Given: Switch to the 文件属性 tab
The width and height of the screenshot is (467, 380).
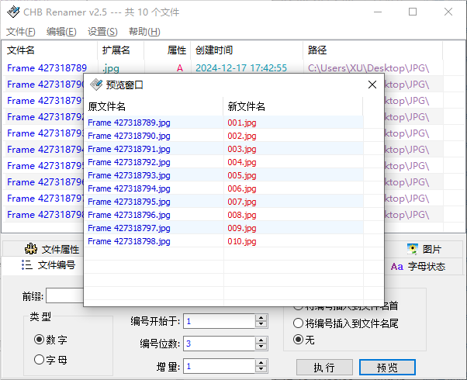Looking at the screenshot, I should (51, 249).
